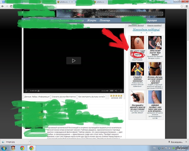Open the Помощь menu item

105,20
